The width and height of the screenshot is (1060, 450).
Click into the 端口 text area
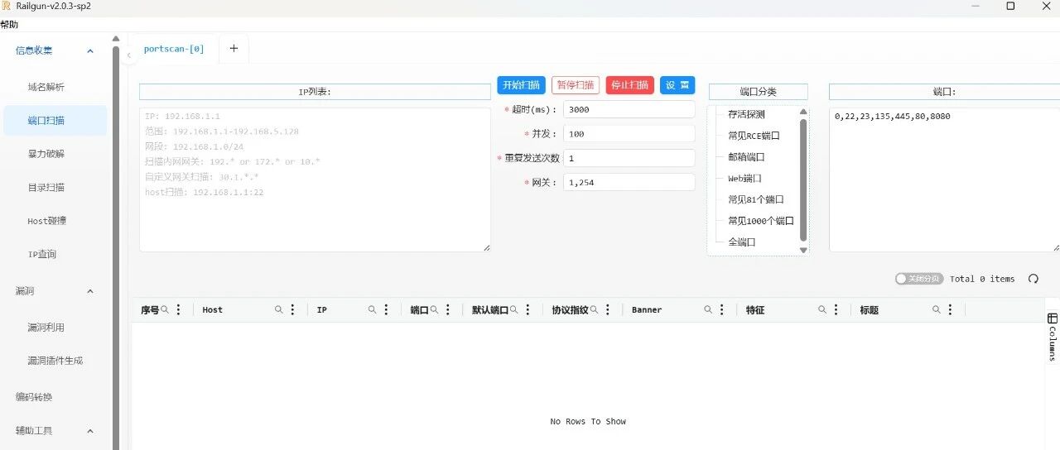944,180
